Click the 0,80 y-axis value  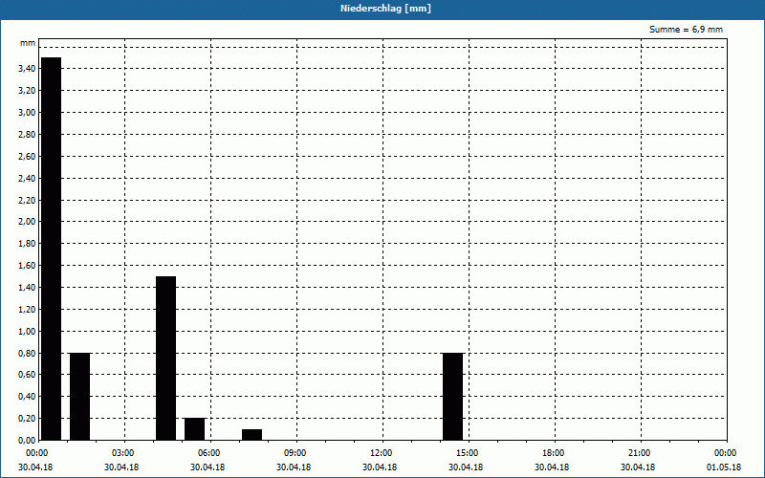point(27,353)
